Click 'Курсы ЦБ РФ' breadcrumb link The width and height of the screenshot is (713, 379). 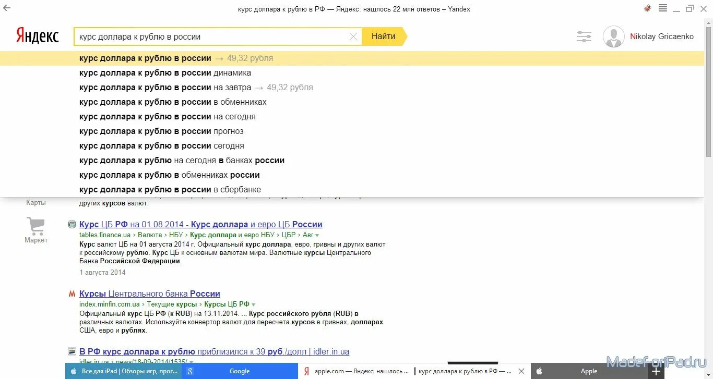(227, 304)
